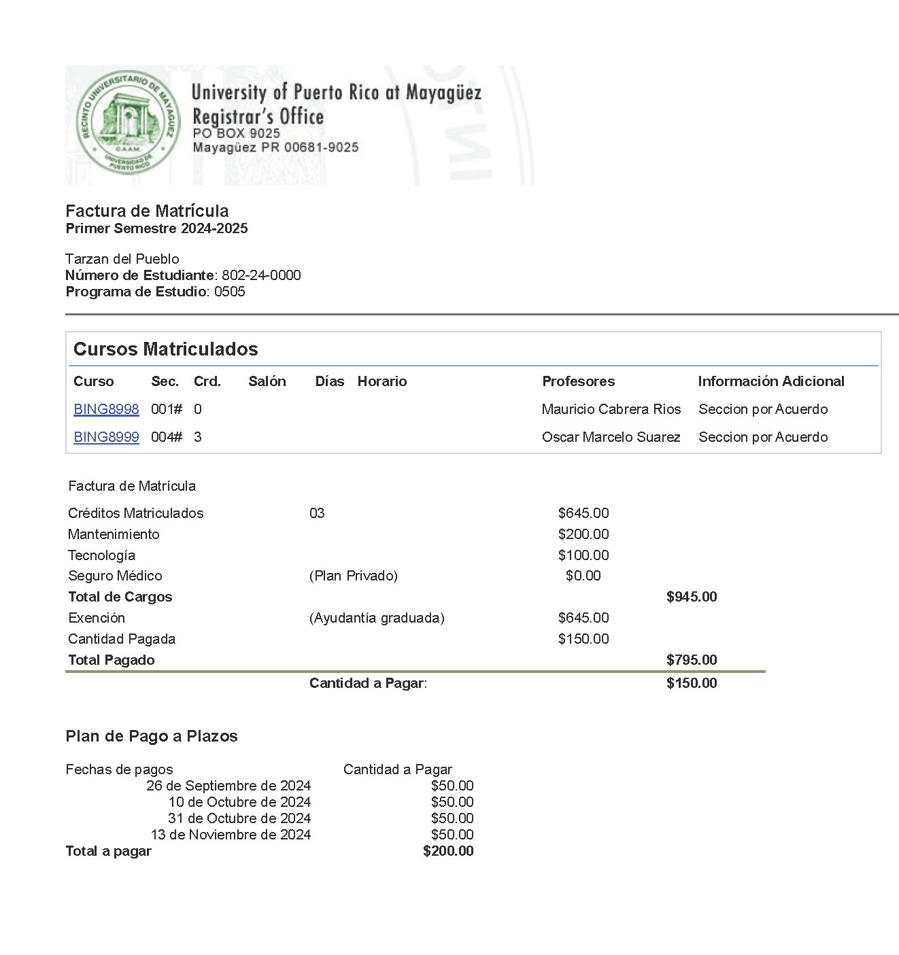Screen dimensions: 899x955
Task: Click the 'Cantidad a Pagar:' label
Action: [x=368, y=683]
